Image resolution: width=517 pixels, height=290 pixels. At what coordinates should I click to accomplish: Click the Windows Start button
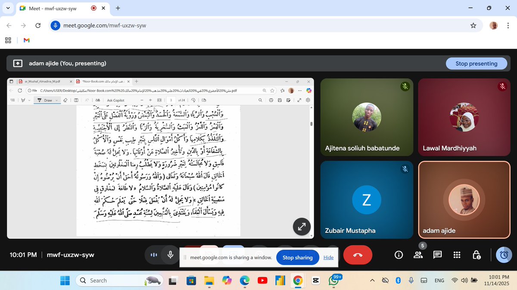(65, 280)
